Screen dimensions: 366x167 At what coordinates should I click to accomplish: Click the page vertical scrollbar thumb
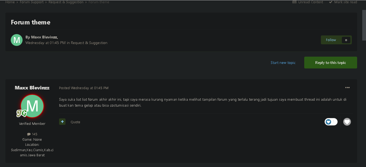pyautogui.click(x=364, y=25)
